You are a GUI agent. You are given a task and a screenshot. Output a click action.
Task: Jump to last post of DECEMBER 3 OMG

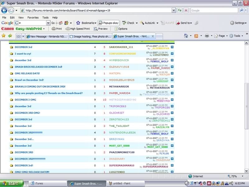[172, 100]
